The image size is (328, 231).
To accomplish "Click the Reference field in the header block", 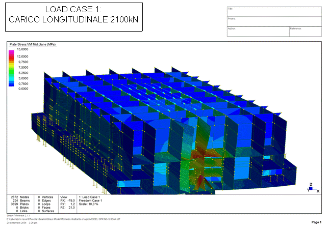I will pyautogui.click(x=305, y=31).
